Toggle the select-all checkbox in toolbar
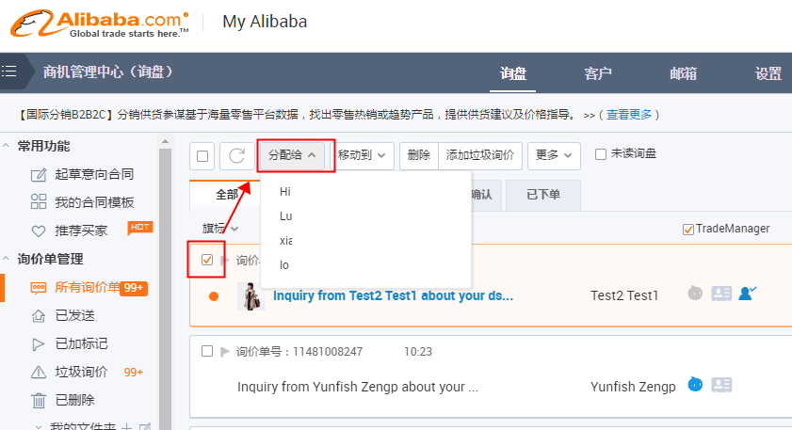The height and width of the screenshot is (430, 792). click(x=203, y=156)
